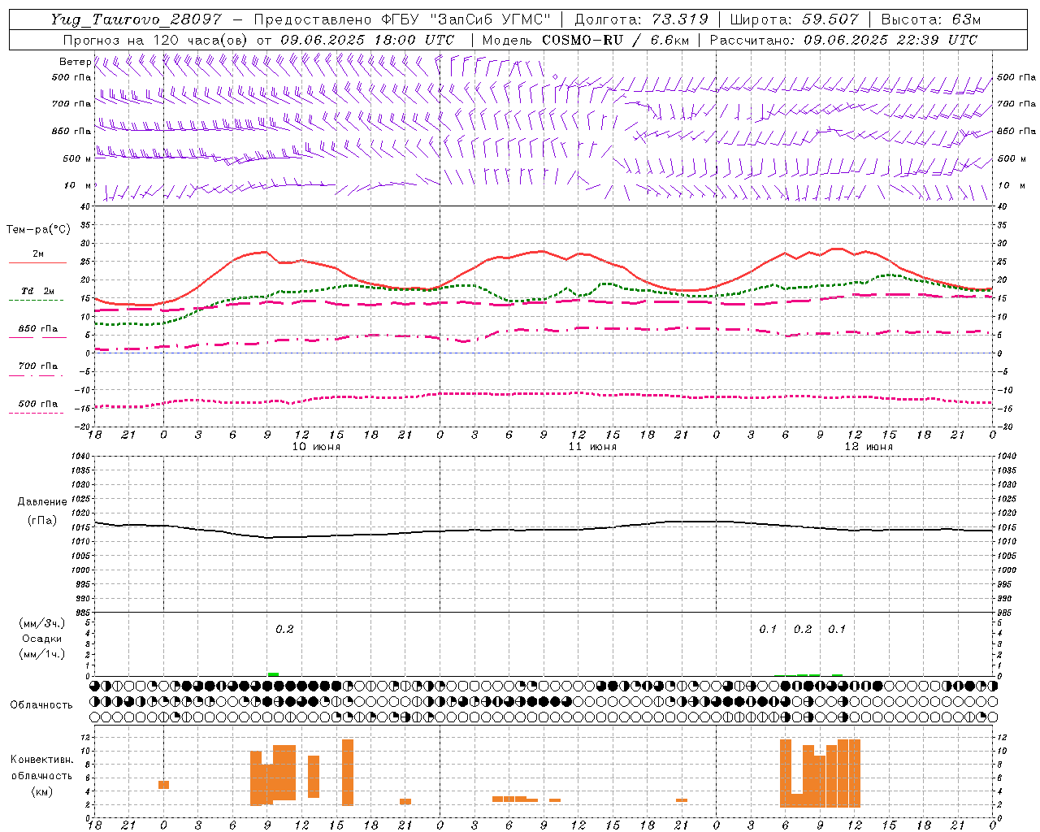1040x832 pixels.
Task: Click the 0.2 precipitation value on 10 June
Action: tap(284, 629)
